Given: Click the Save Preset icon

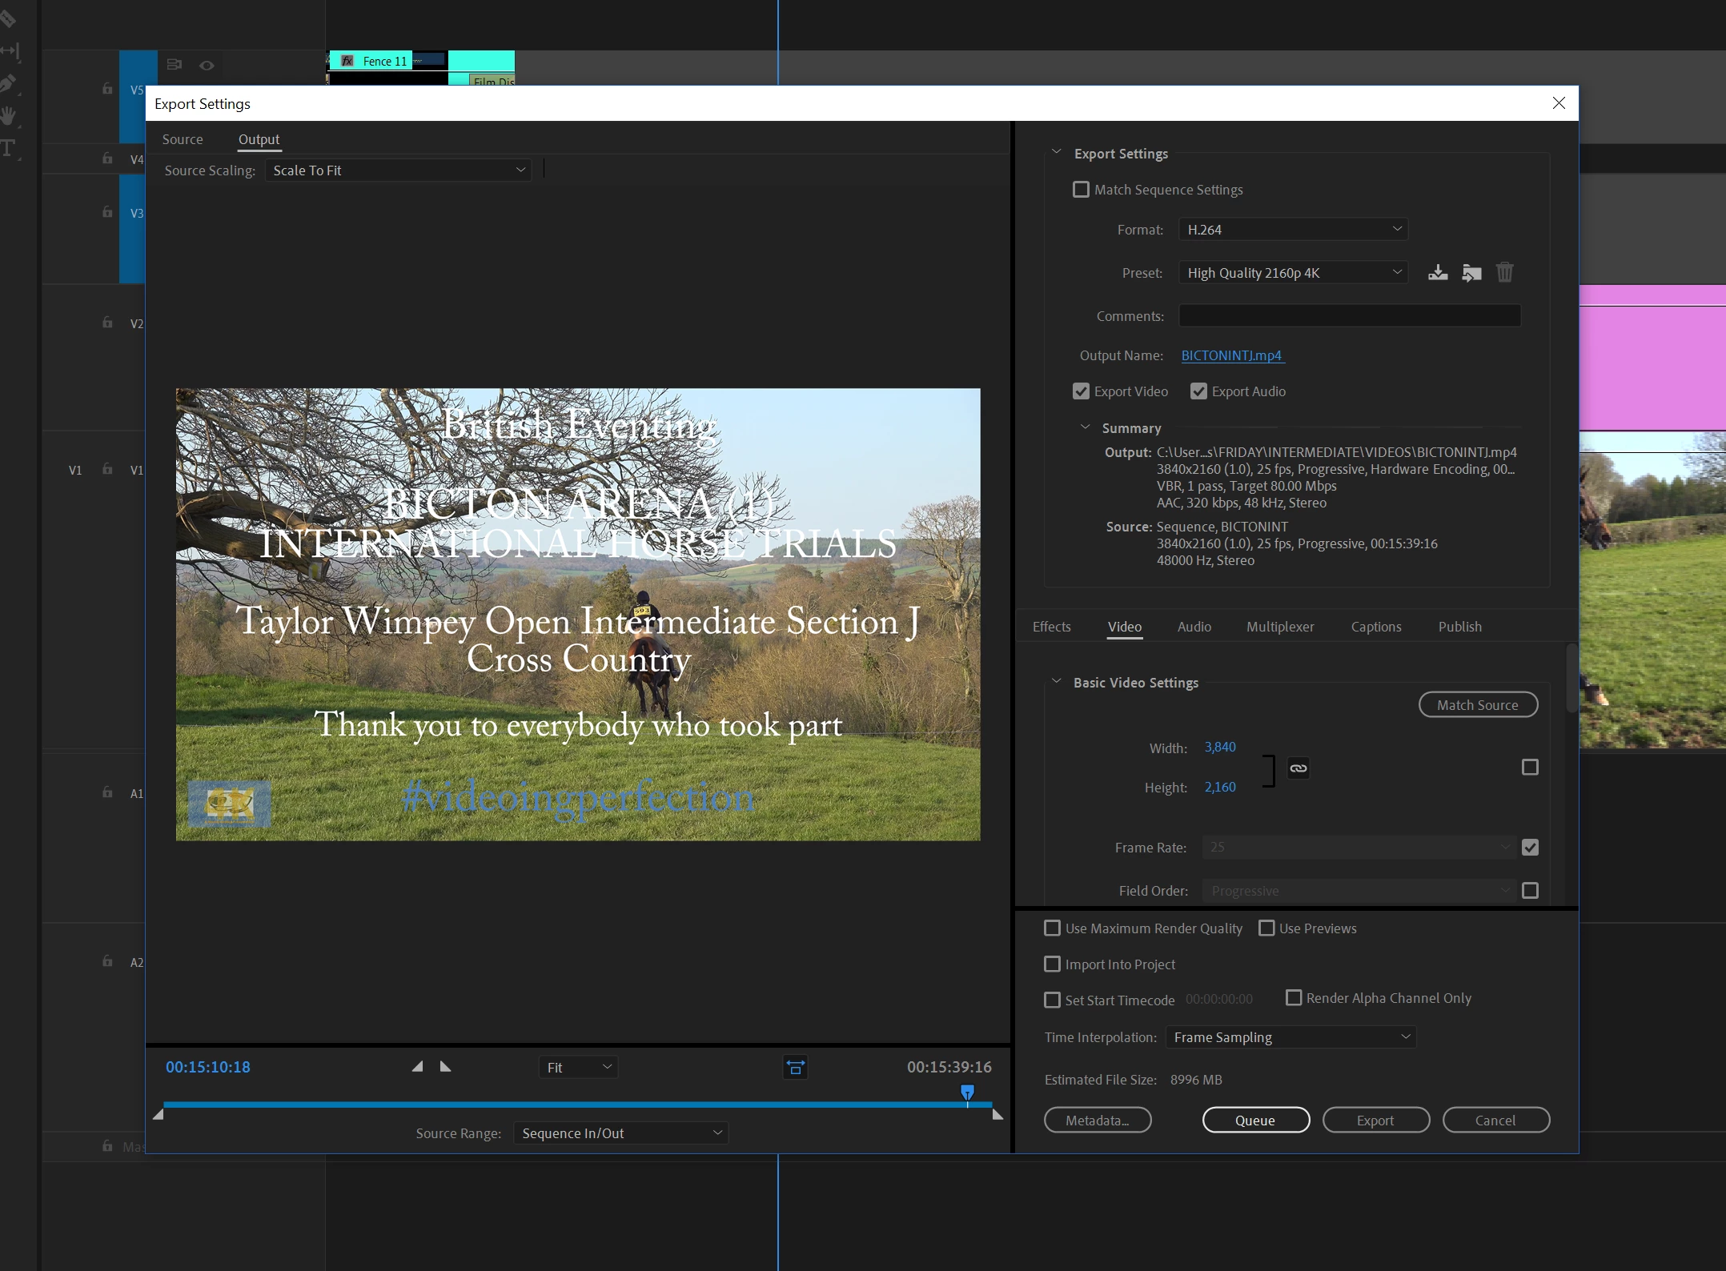Looking at the screenshot, I should click(1438, 273).
